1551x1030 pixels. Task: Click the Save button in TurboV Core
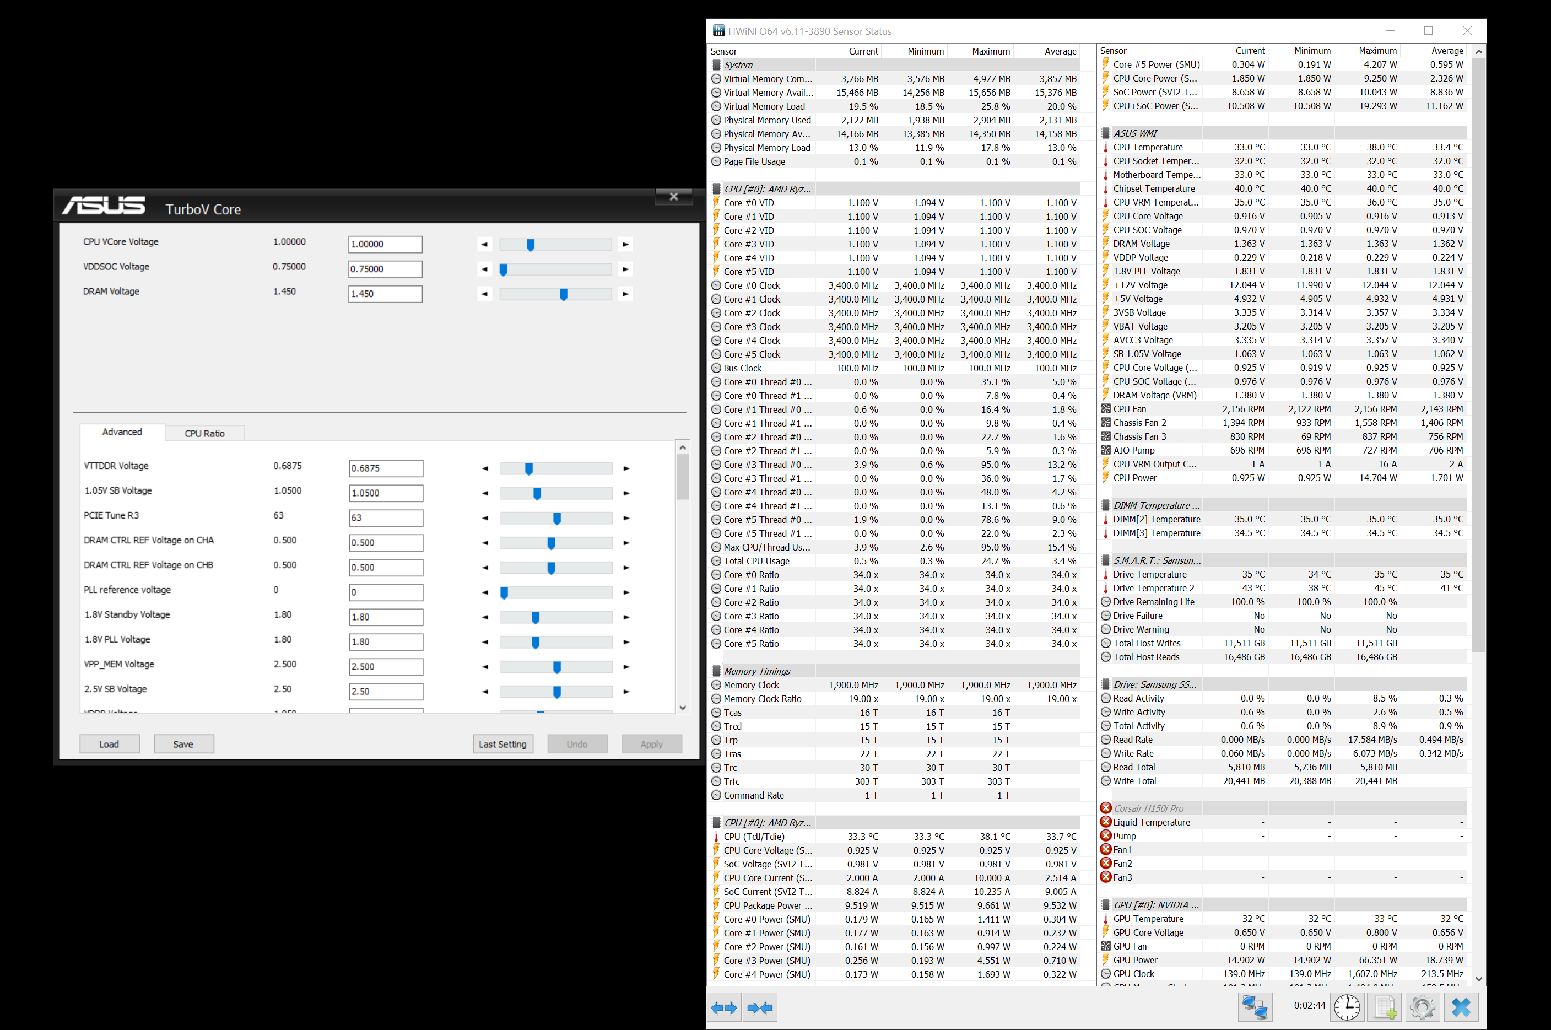click(183, 744)
